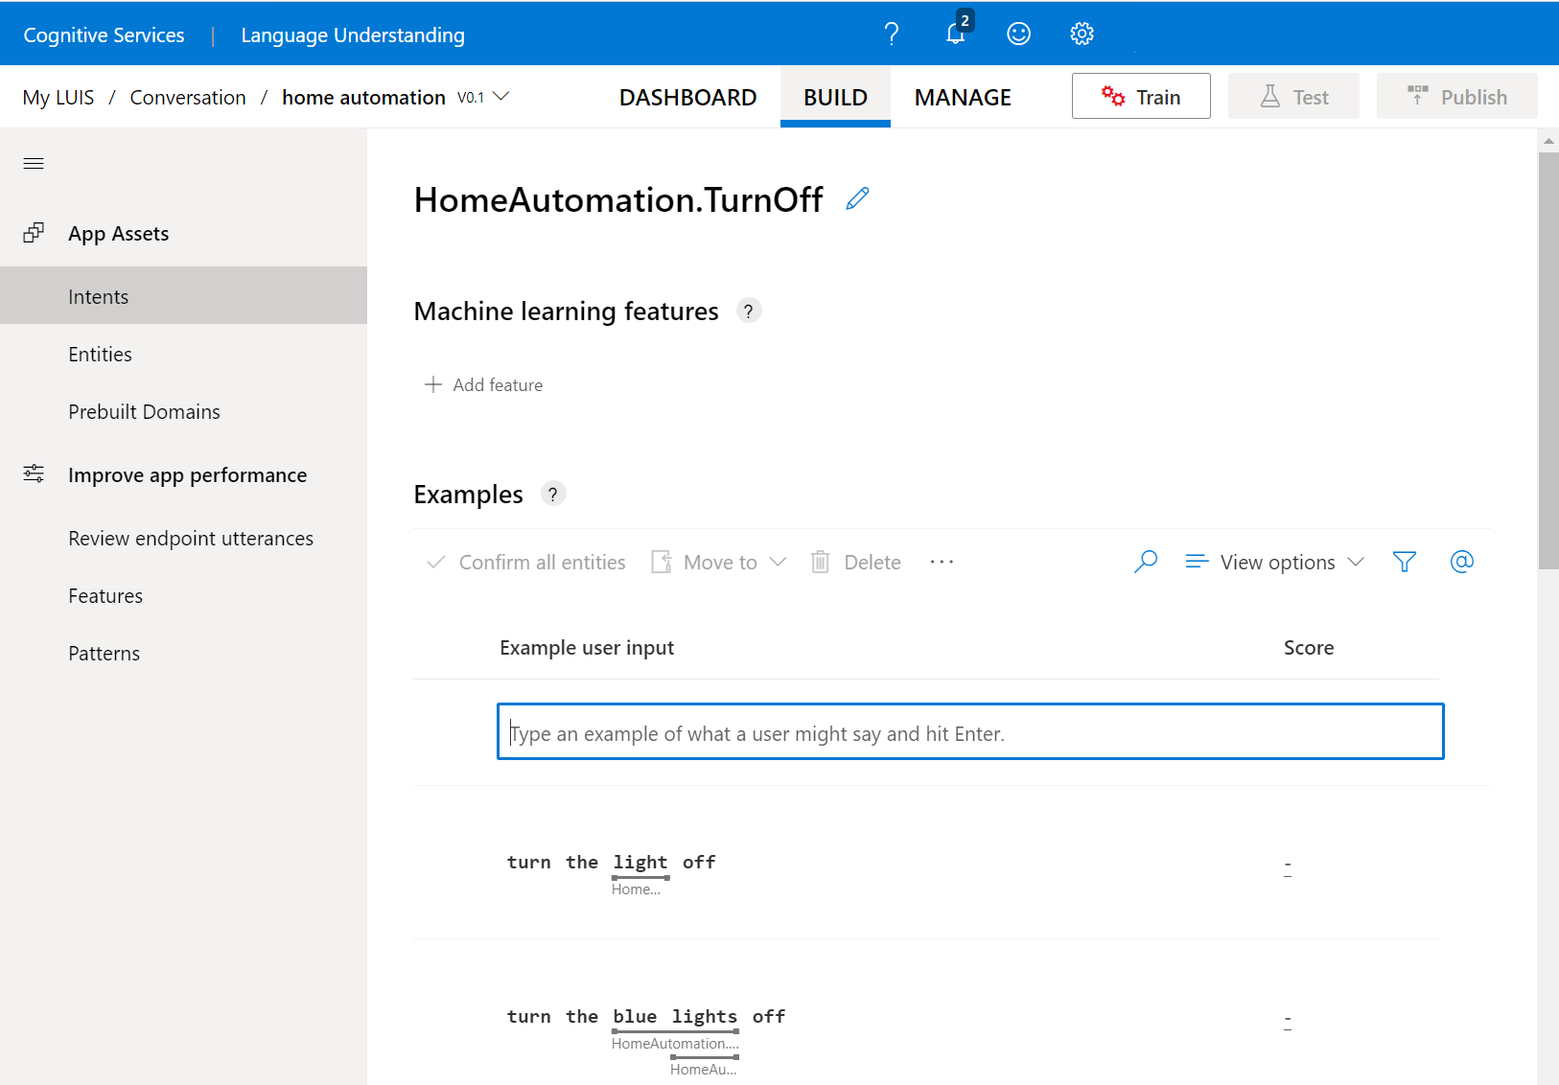Open the entity filter funnel icon
The image size is (1559, 1085).
(x=1404, y=562)
